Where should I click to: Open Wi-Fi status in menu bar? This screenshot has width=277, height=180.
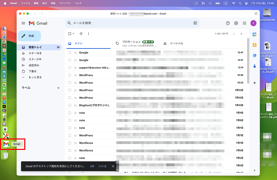(x=233, y=3)
